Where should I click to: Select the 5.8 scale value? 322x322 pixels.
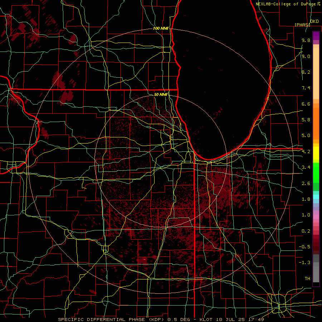point(306,120)
